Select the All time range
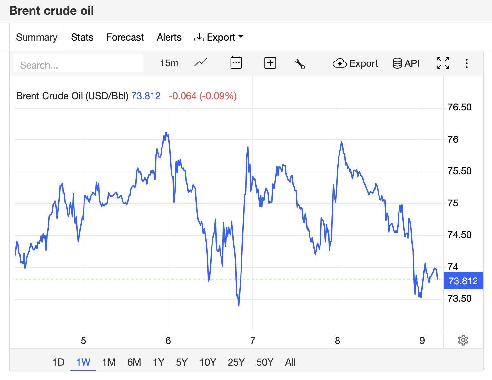The width and height of the screenshot is (492, 380). 290,362
